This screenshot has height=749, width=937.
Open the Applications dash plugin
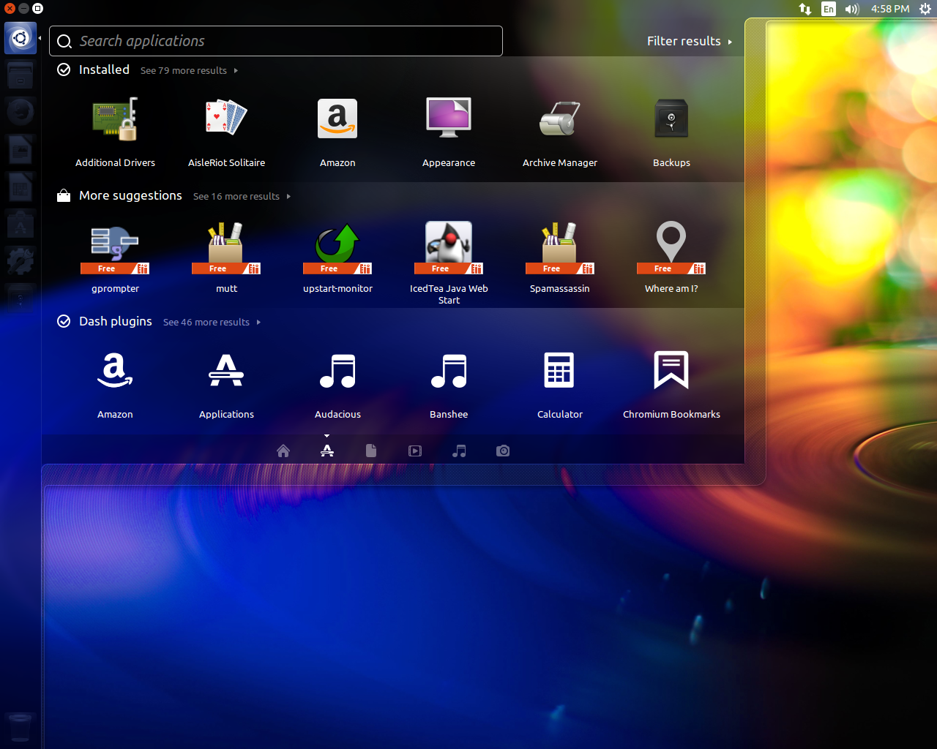coord(226,383)
